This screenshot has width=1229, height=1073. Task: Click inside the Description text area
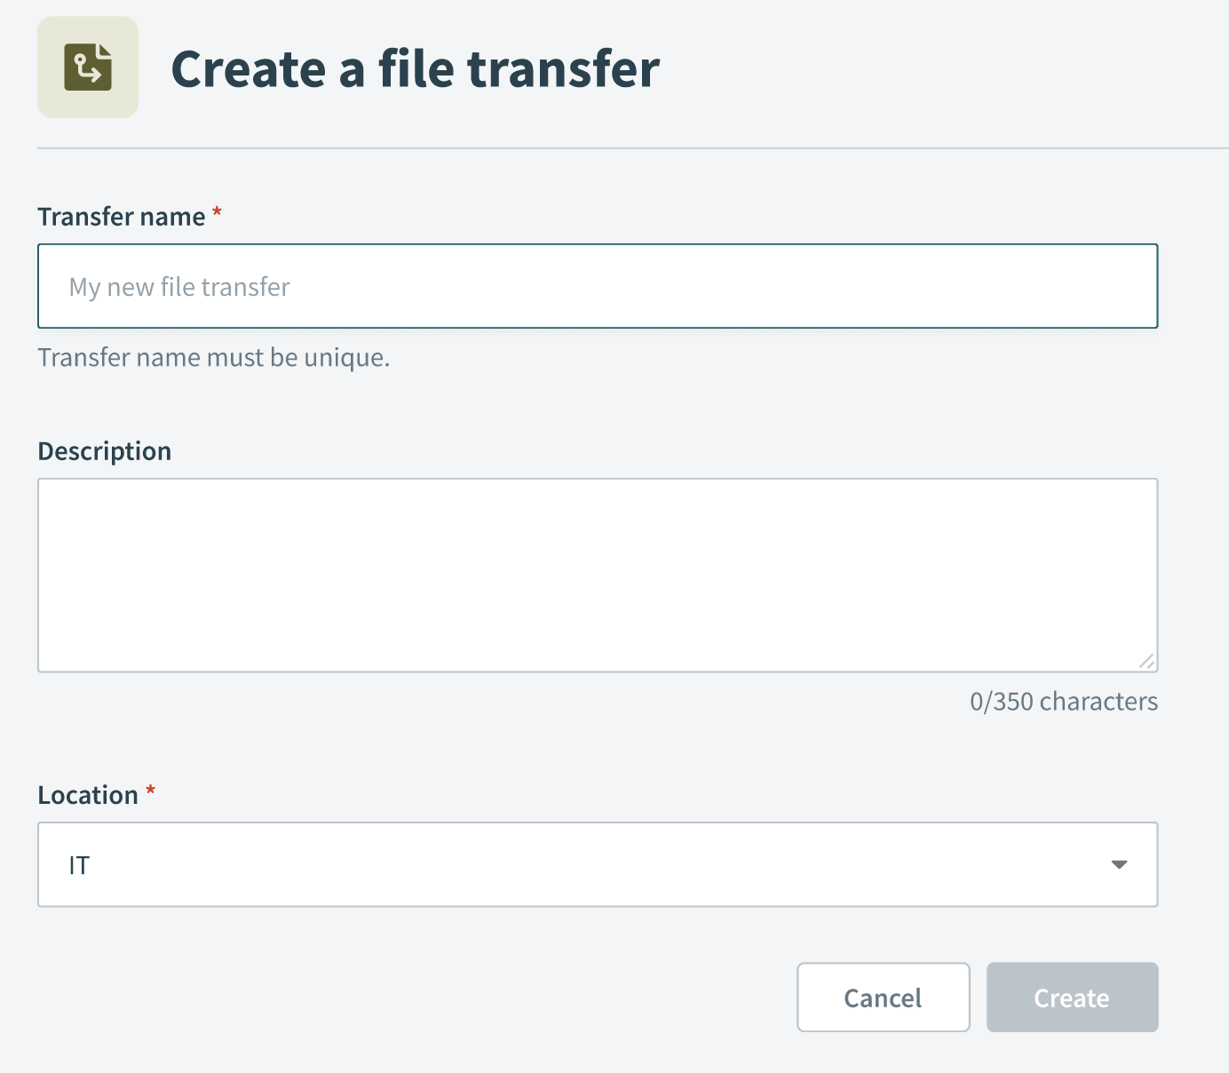597,573
